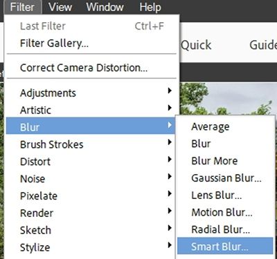Open the Render submenu
The image size is (277, 259).
click(x=91, y=213)
